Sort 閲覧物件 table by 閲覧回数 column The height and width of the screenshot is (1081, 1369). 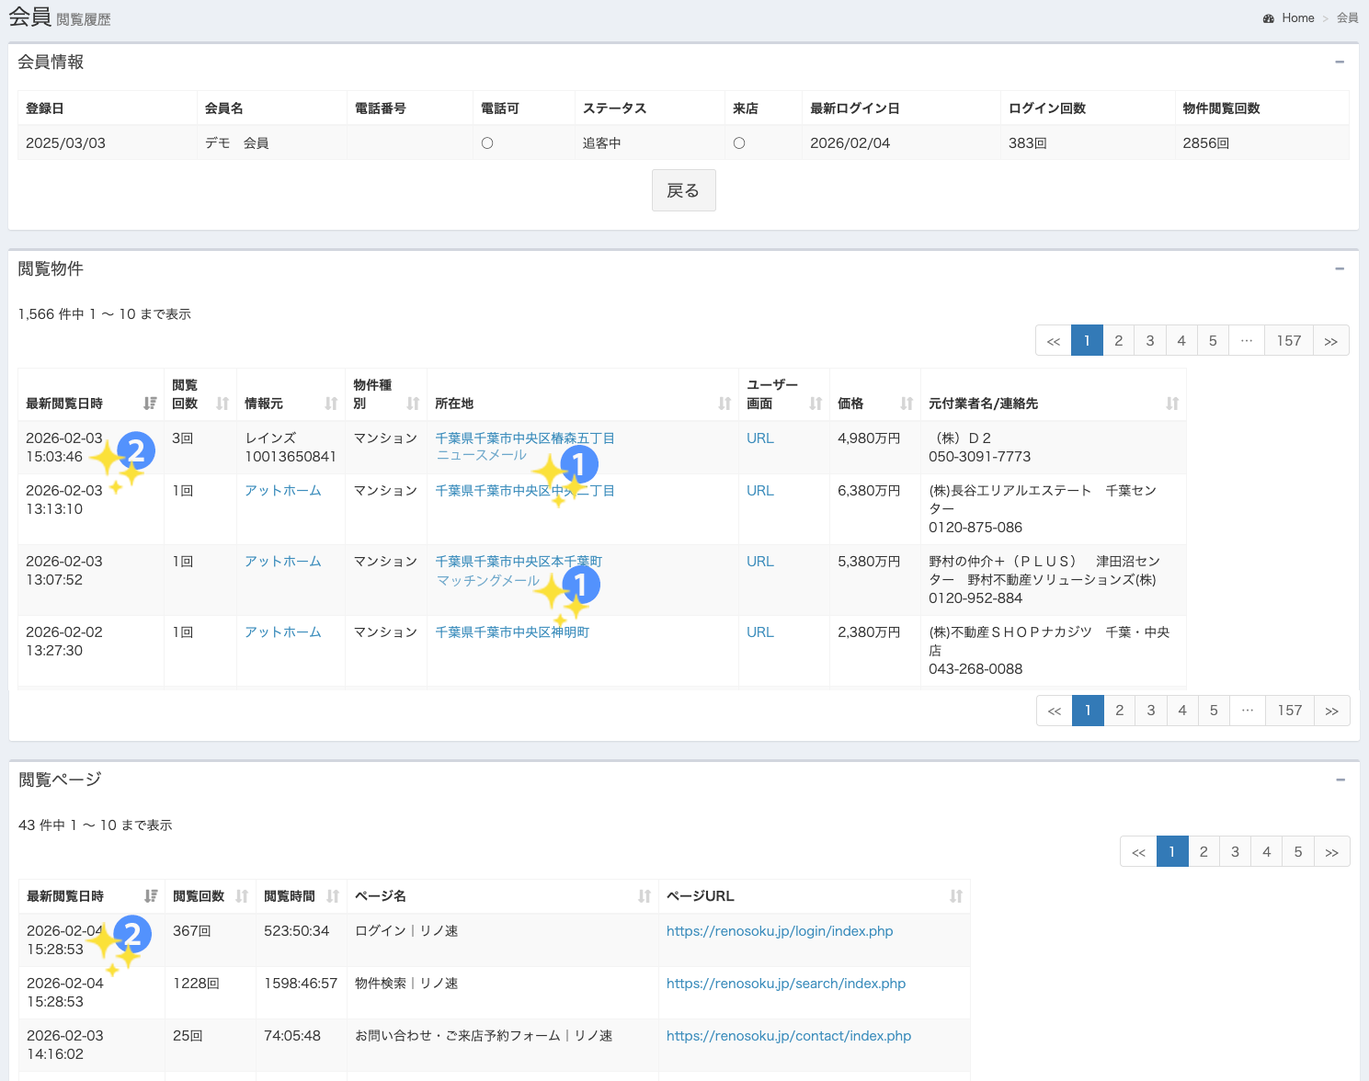tap(222, 404)
